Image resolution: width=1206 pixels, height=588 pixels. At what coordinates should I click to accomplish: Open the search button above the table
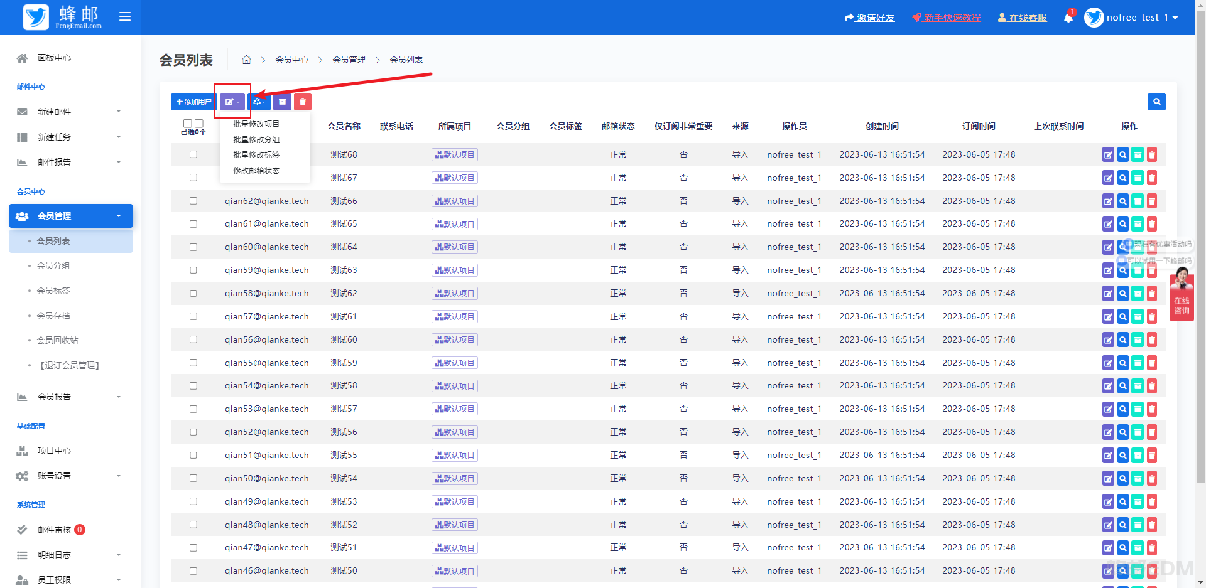coord(1156,102)
